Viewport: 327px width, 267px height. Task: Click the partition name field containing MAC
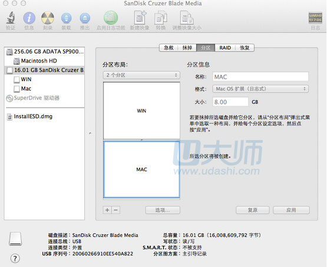tap(260, 77)
